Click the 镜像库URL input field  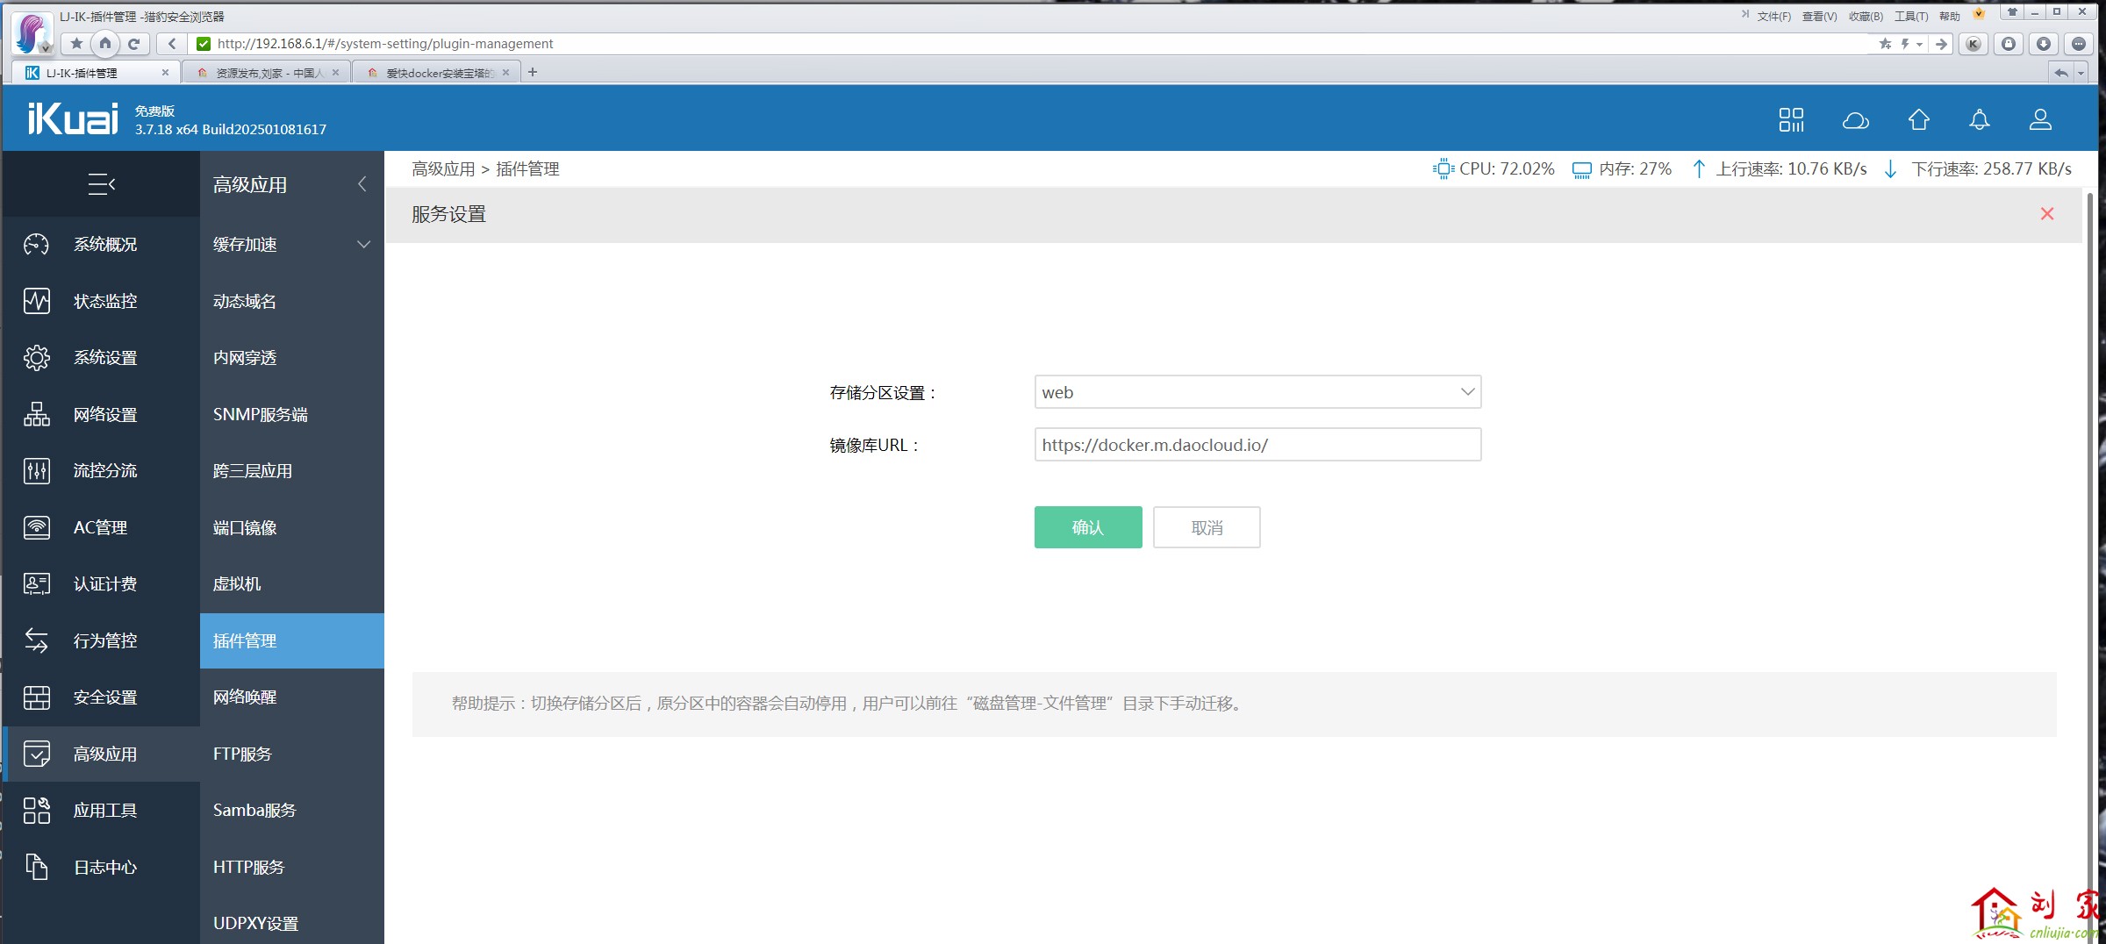tap(1257, 445)
